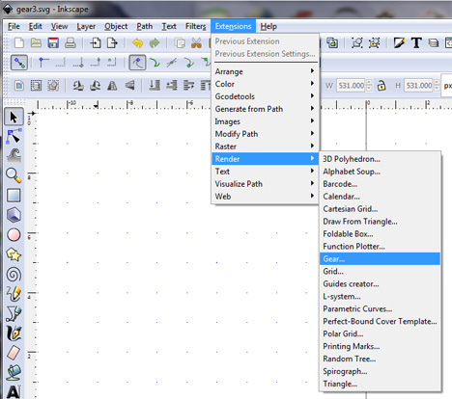
Task: Lower selection to bottom icon
Action: 155,86
